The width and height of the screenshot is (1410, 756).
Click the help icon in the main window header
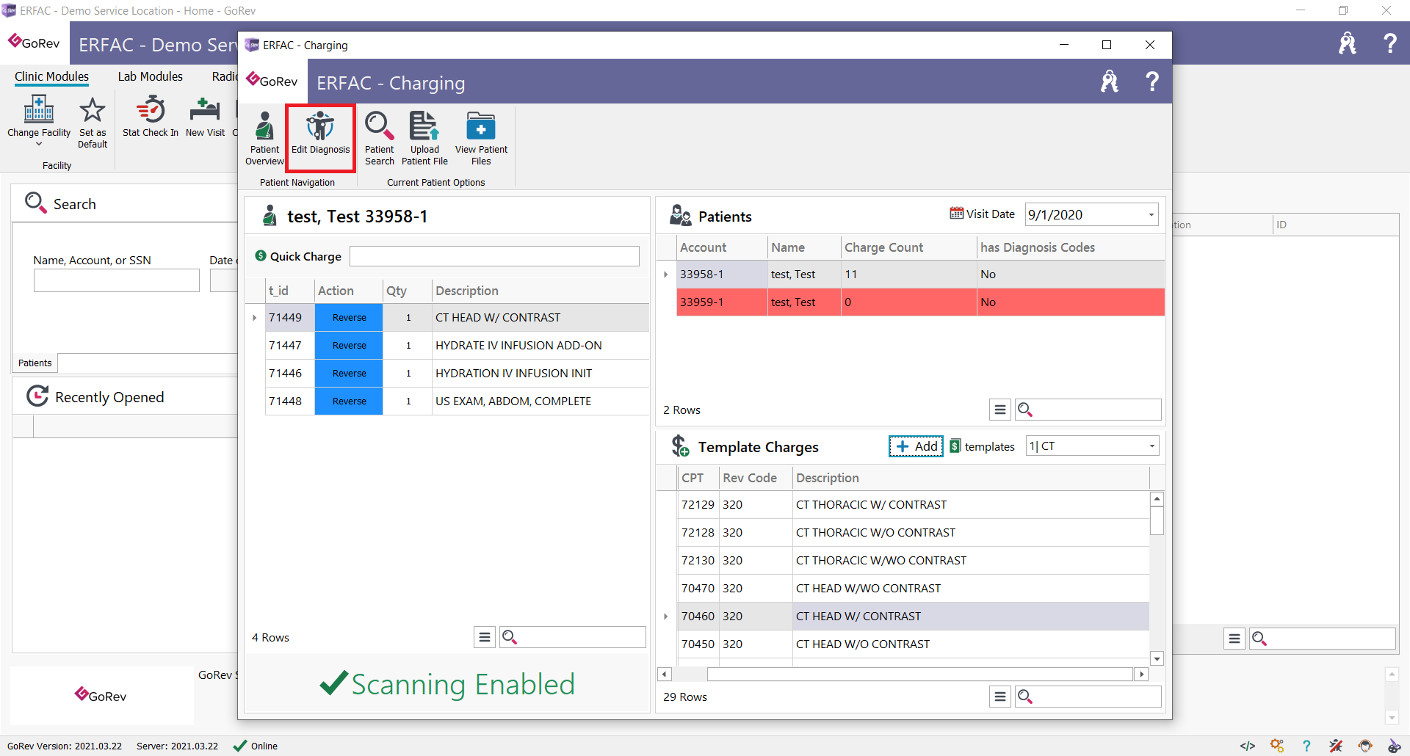tap(1390, 43)
